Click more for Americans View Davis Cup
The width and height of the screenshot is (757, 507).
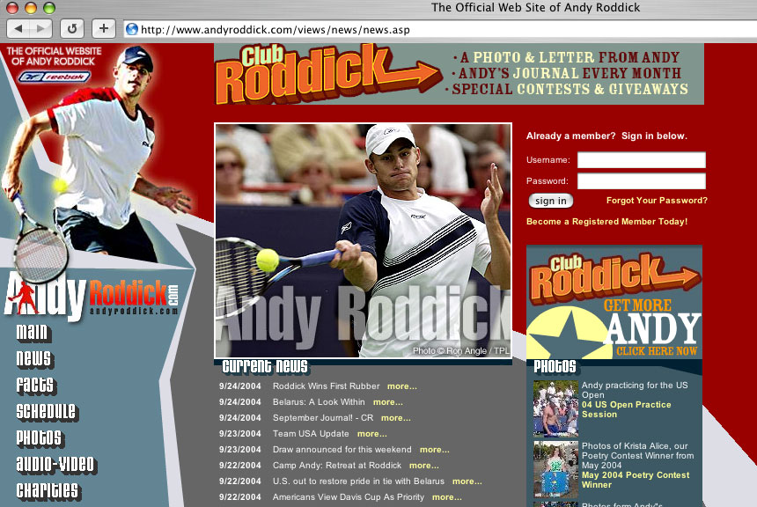tap(446, 497)
